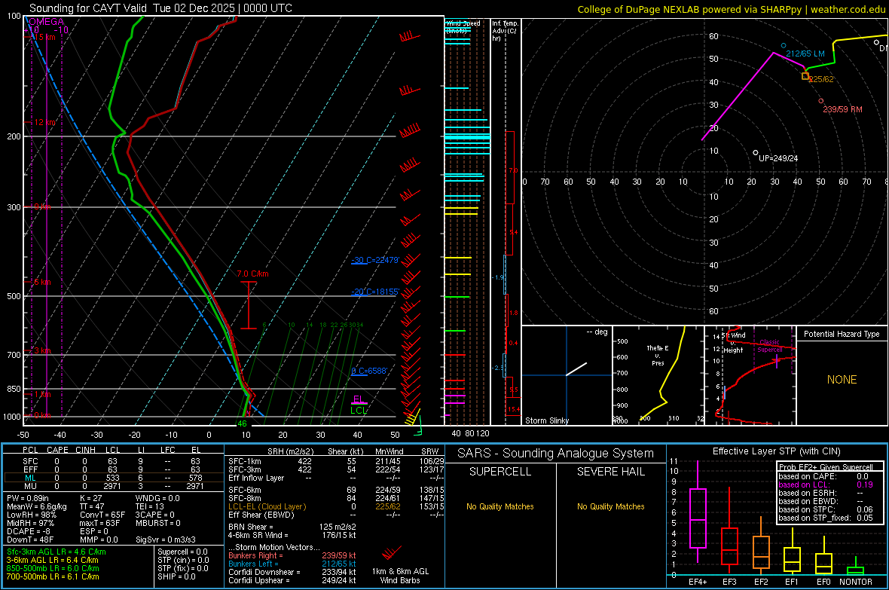Screen dimensions: 889x590
Task: Click the '7.0 C/km' lapse rate label
Action: (x=252, y=274)
